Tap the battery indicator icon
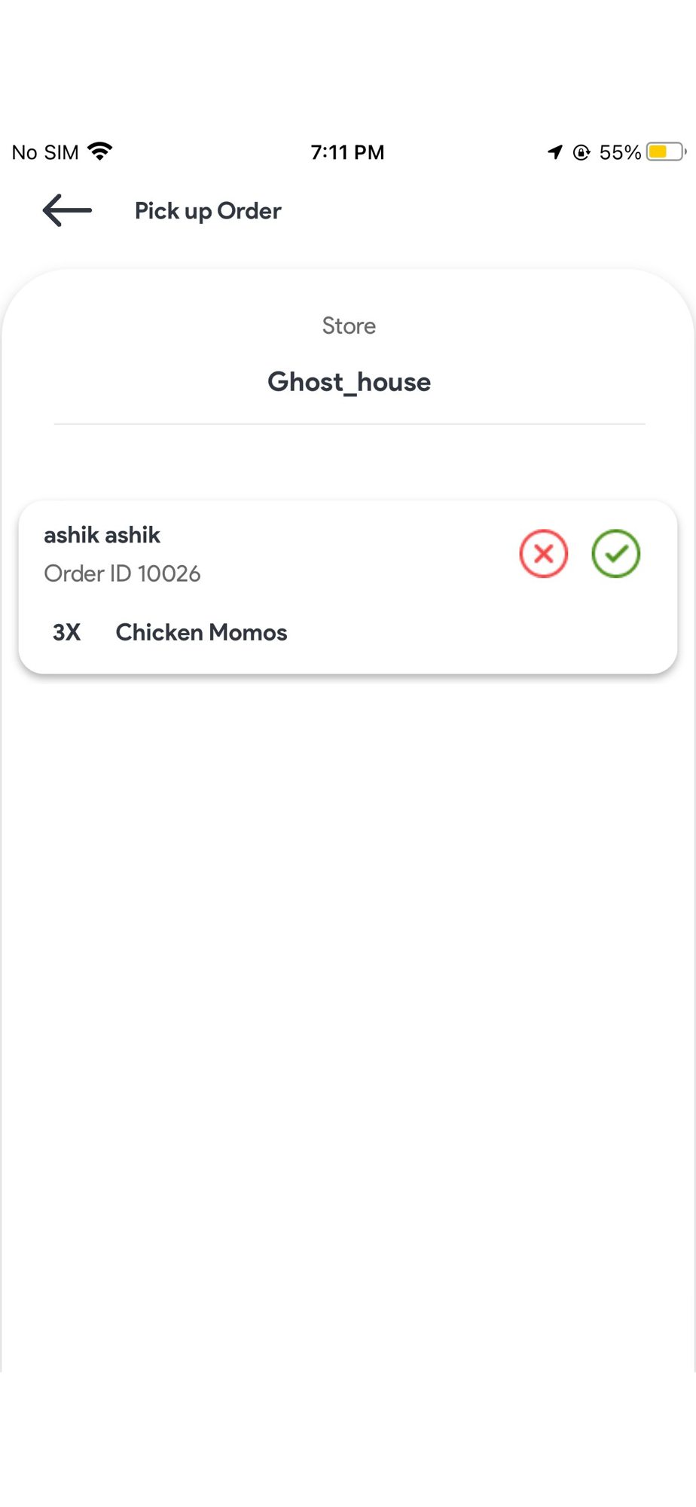This screenshot has width=696, height=1507. (666, 151)
